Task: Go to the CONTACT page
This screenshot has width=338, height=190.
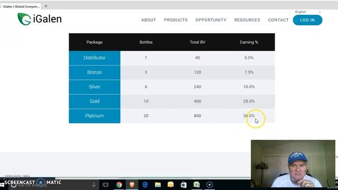Action: (278, 20)
